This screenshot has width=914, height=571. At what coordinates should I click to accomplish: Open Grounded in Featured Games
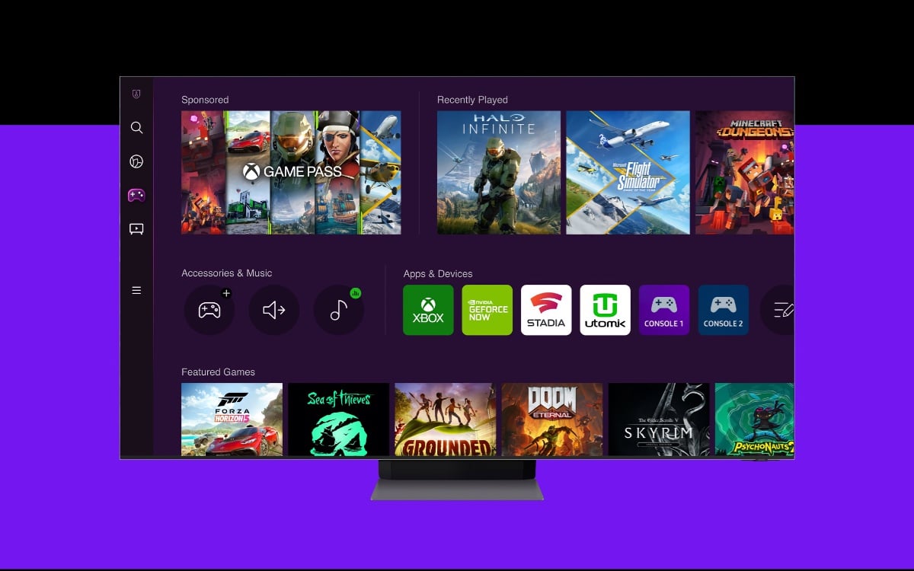point(446,419)
